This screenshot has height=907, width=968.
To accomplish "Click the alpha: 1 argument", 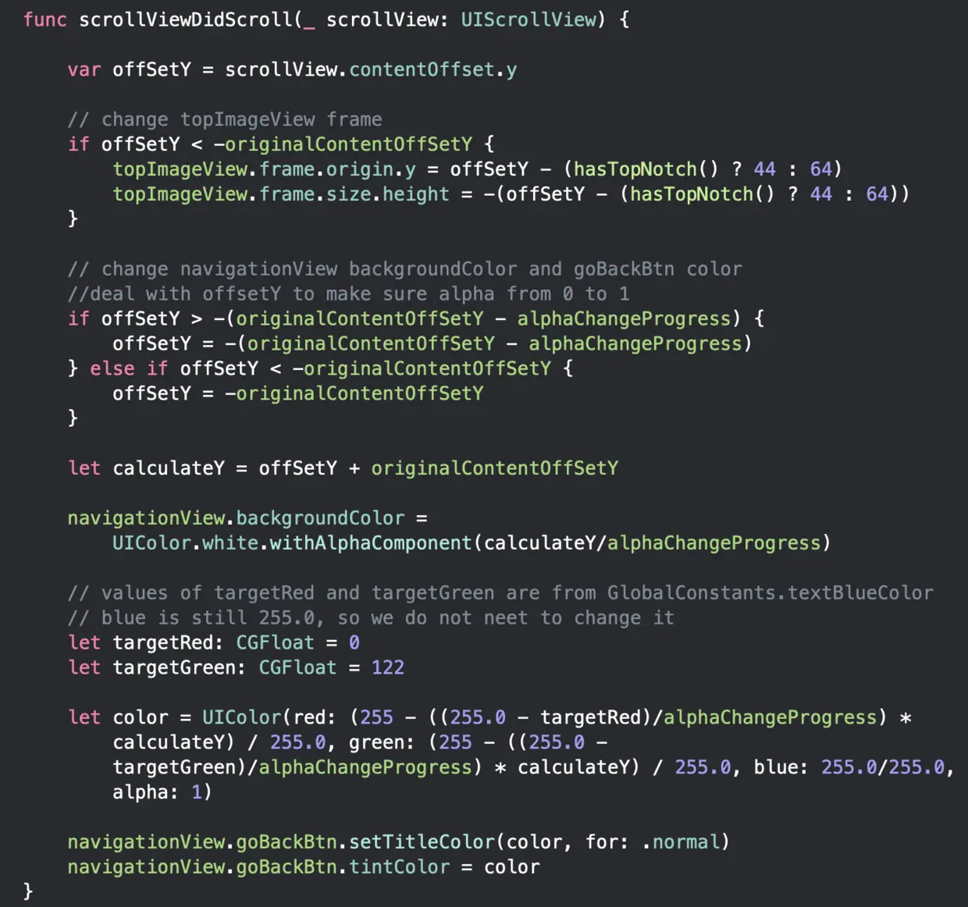I will click(162, 792).
